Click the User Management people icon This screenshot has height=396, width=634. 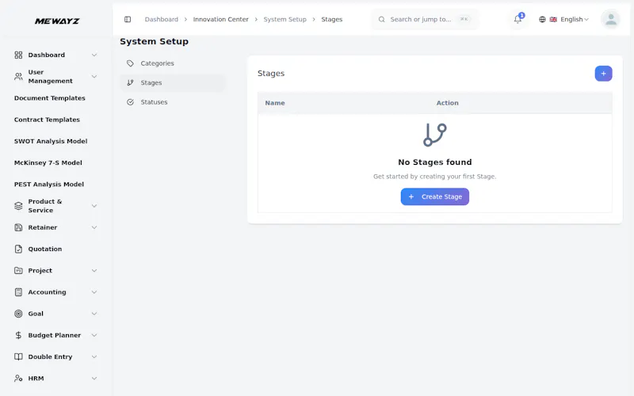click(x=18, y=76)
